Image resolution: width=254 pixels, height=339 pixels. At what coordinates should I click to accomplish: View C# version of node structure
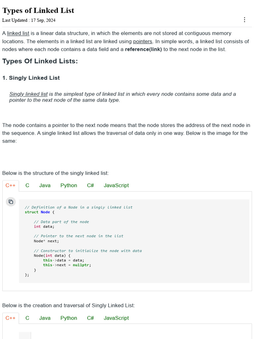pos(91,185)
